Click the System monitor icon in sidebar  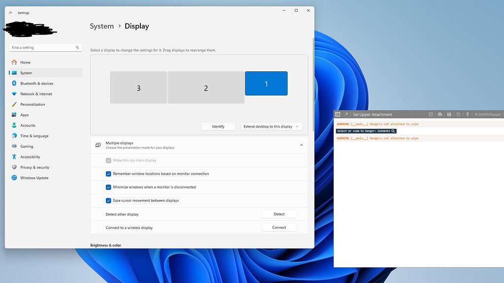point(14,73)
